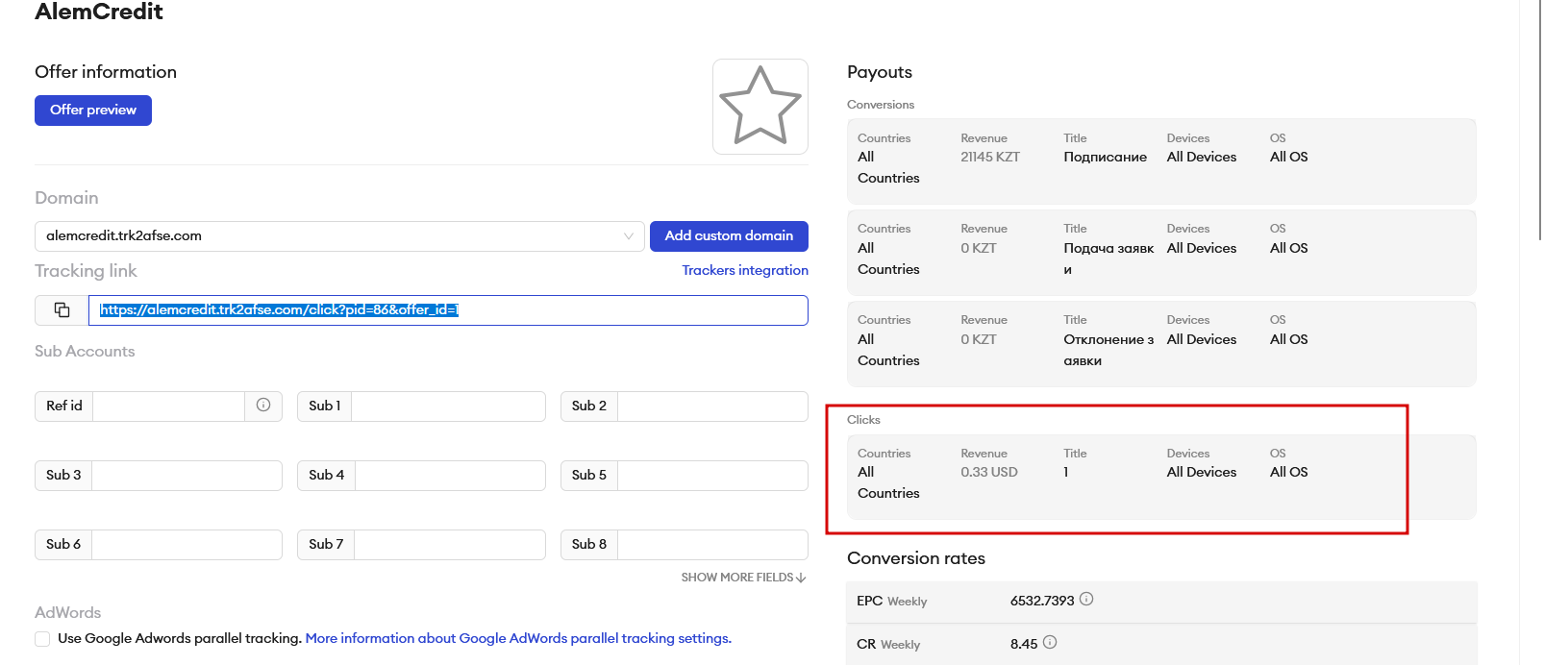Open Google AdWords parallel tracking settings link

pos(518,638)
